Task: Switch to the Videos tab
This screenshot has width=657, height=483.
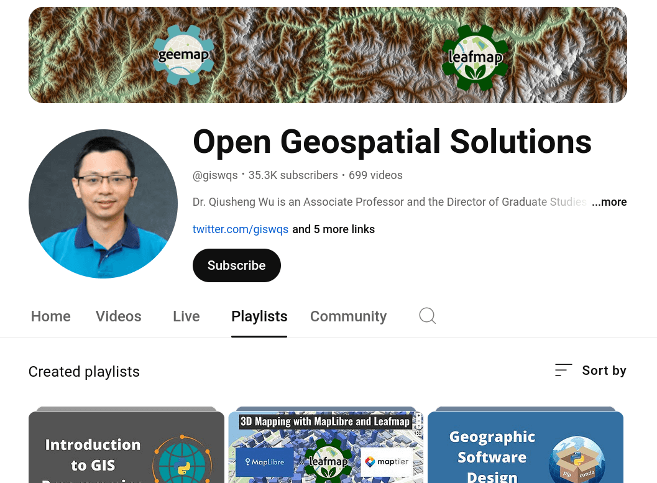Action: click(x=119, y=316)
